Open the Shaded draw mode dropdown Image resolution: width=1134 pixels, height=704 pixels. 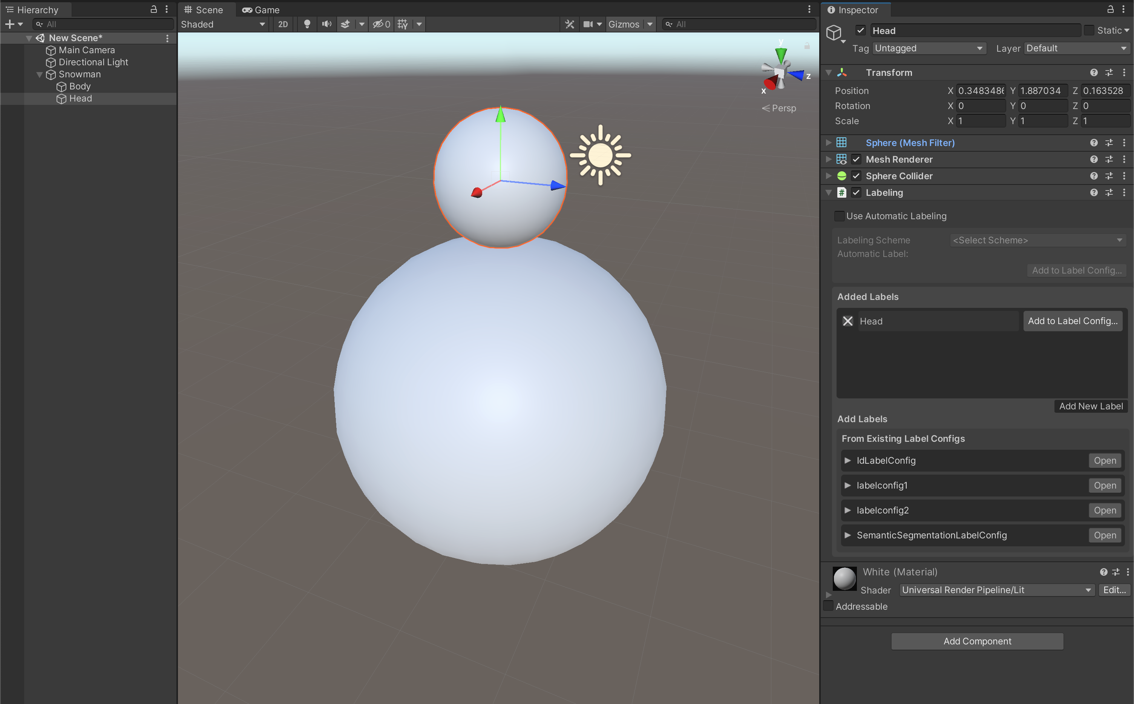pos(223,24)
